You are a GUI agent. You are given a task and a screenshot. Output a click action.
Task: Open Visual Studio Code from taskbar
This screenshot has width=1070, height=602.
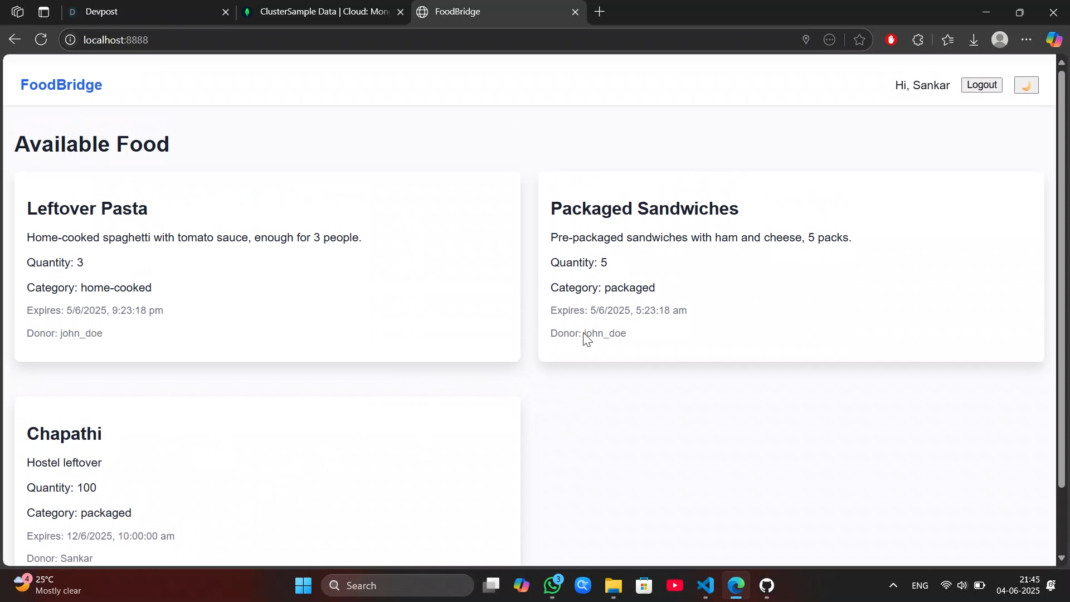pyautogui.click(x=706, y=585)
